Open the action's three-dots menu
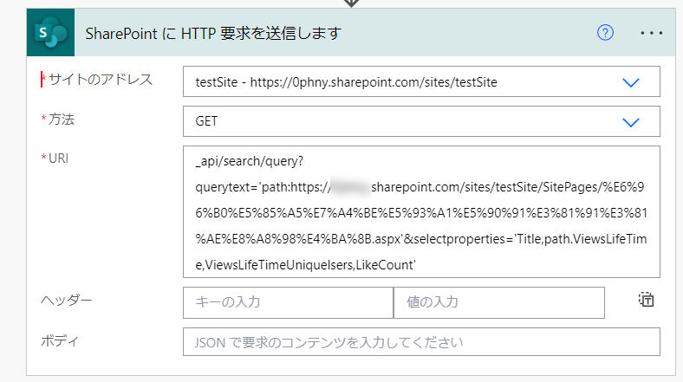 coord(652,33)
